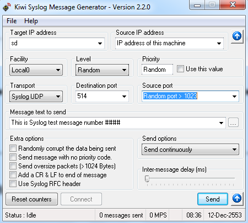Check Send message with no priority code
The image size is (248, 223).
(x=13, y=157)
